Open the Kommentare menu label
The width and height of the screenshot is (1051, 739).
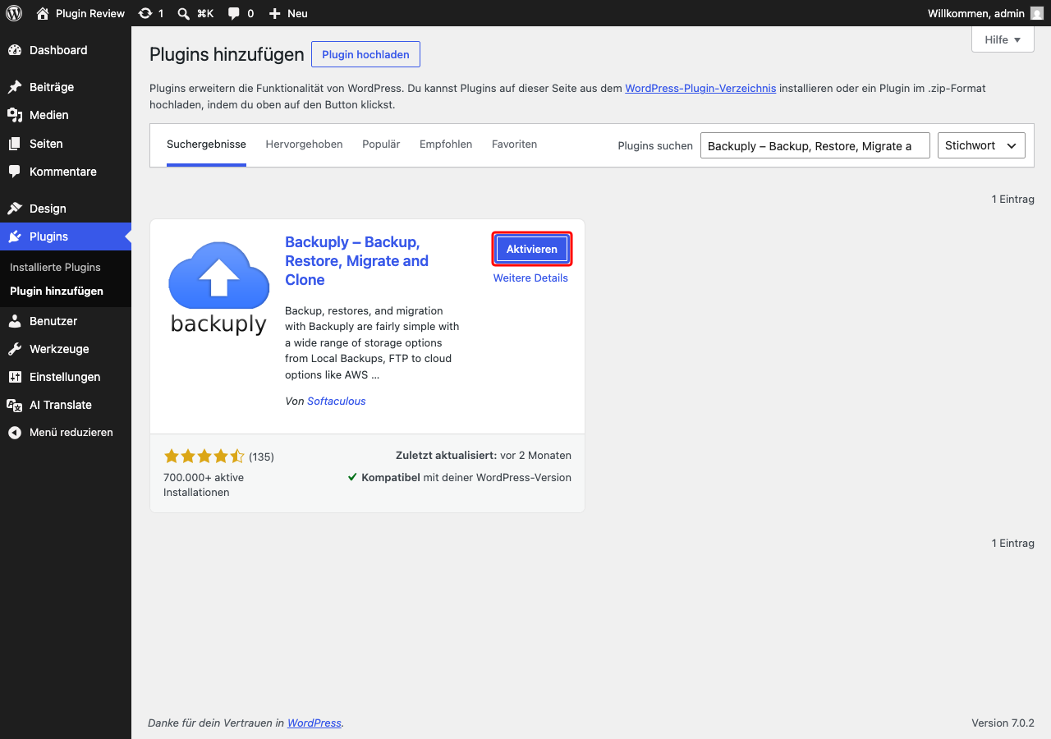pyautogui.click(x=63, y=172)
